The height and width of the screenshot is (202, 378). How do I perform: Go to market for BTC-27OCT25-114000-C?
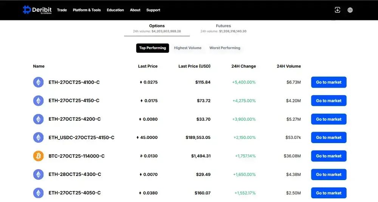coord(328,156)
